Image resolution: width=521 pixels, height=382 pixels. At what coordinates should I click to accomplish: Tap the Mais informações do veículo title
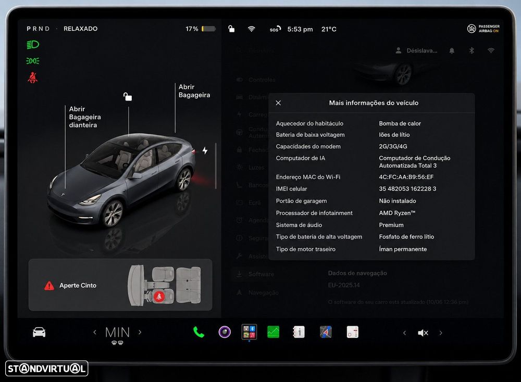374,103
